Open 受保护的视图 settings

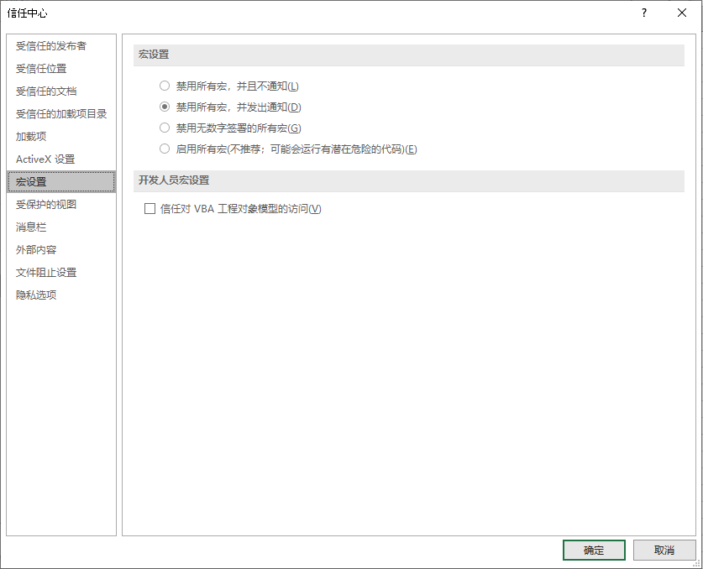coord(61,204)
